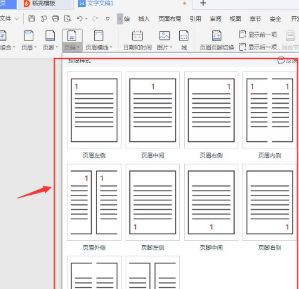Expand the 页眉 dropdown arrow

35,47
